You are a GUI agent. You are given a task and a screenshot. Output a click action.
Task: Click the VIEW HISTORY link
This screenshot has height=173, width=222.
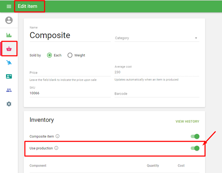tap(187, 121)
